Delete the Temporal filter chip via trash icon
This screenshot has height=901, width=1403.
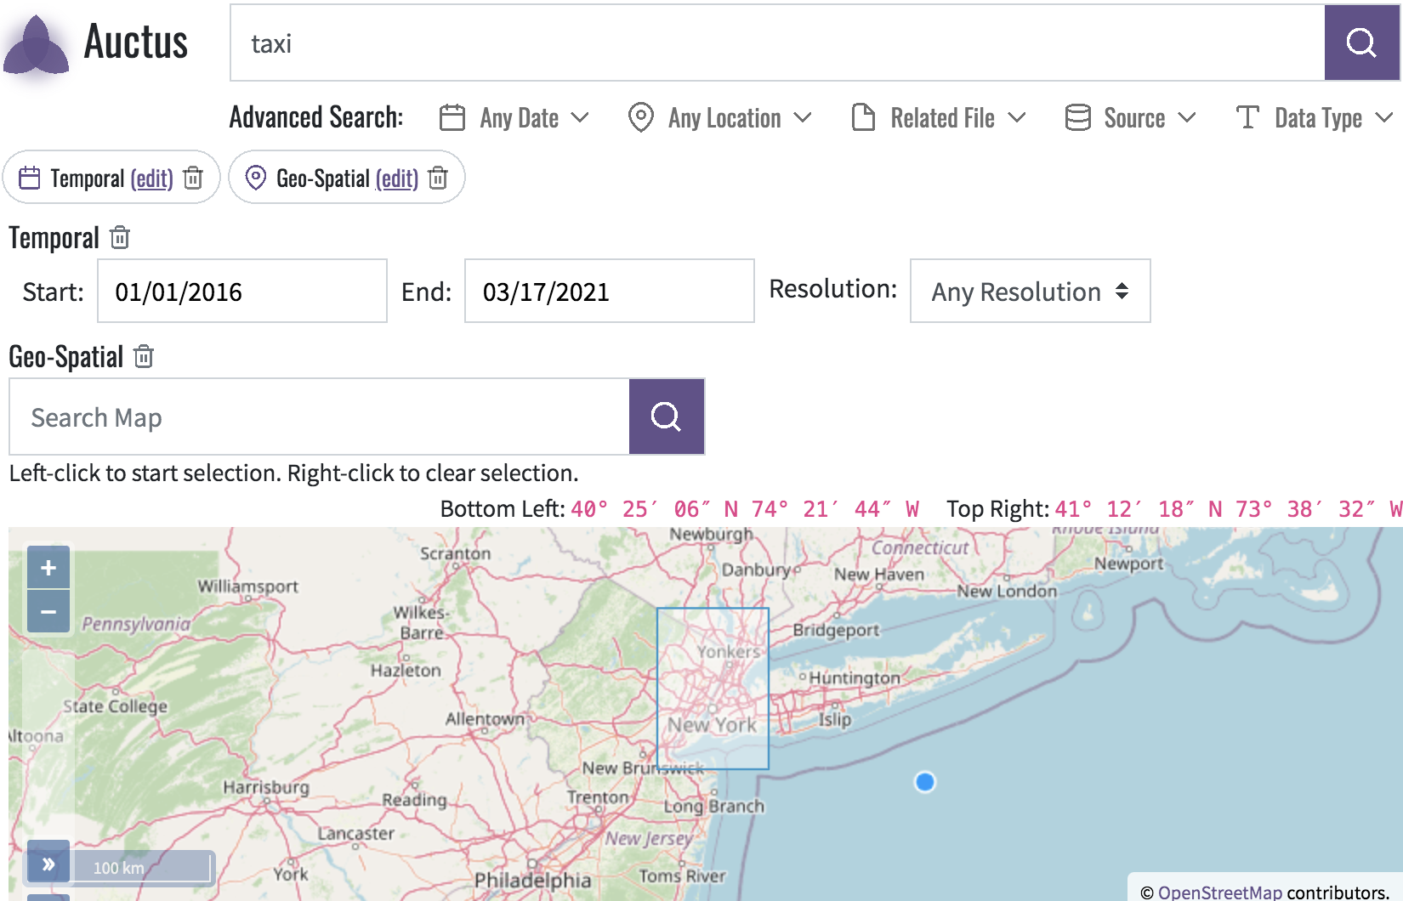[194, 178]
